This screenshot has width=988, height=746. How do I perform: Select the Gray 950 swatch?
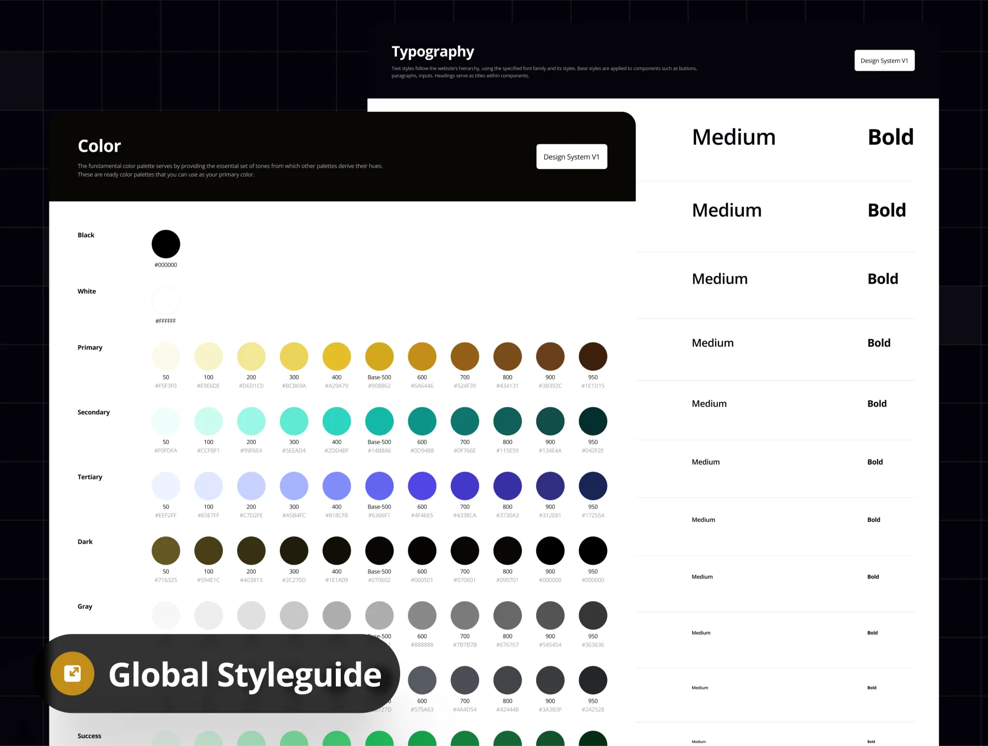[x=593, y=615]
